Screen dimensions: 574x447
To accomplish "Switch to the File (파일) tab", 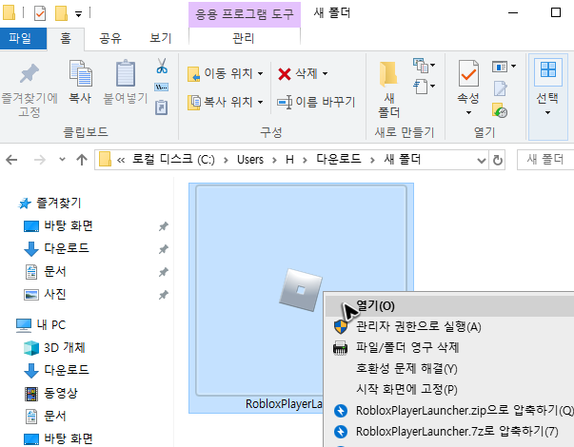I will pyautogui.click(x=23, y=38).
